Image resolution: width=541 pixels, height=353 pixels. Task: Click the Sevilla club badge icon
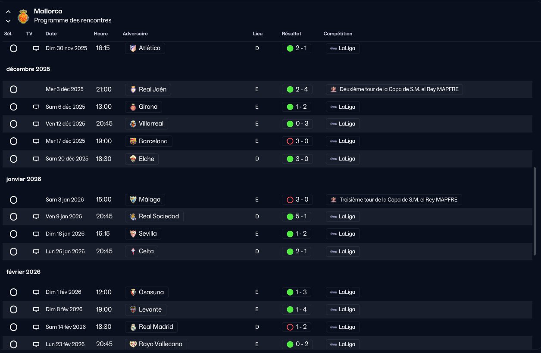click(x=133, y=234)
